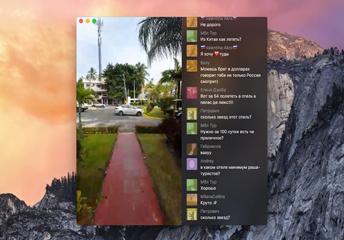
Task: Click username Мбл Тур above 'Из Китая как лететь?'
Action: (208, 33)
